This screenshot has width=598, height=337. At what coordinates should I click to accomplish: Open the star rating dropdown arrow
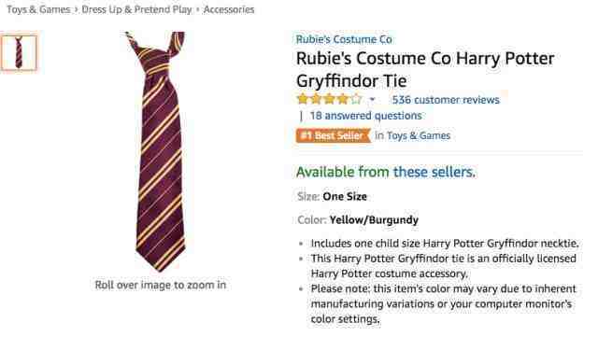click(372, 100)
